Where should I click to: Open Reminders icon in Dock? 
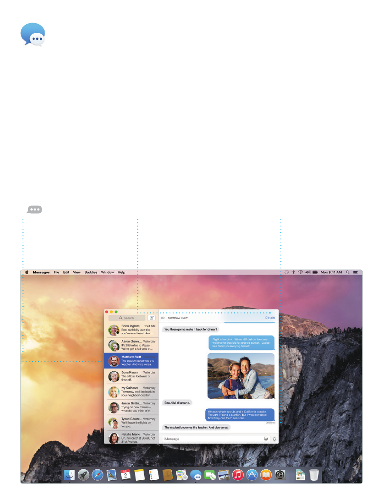(x=154, y=475)
